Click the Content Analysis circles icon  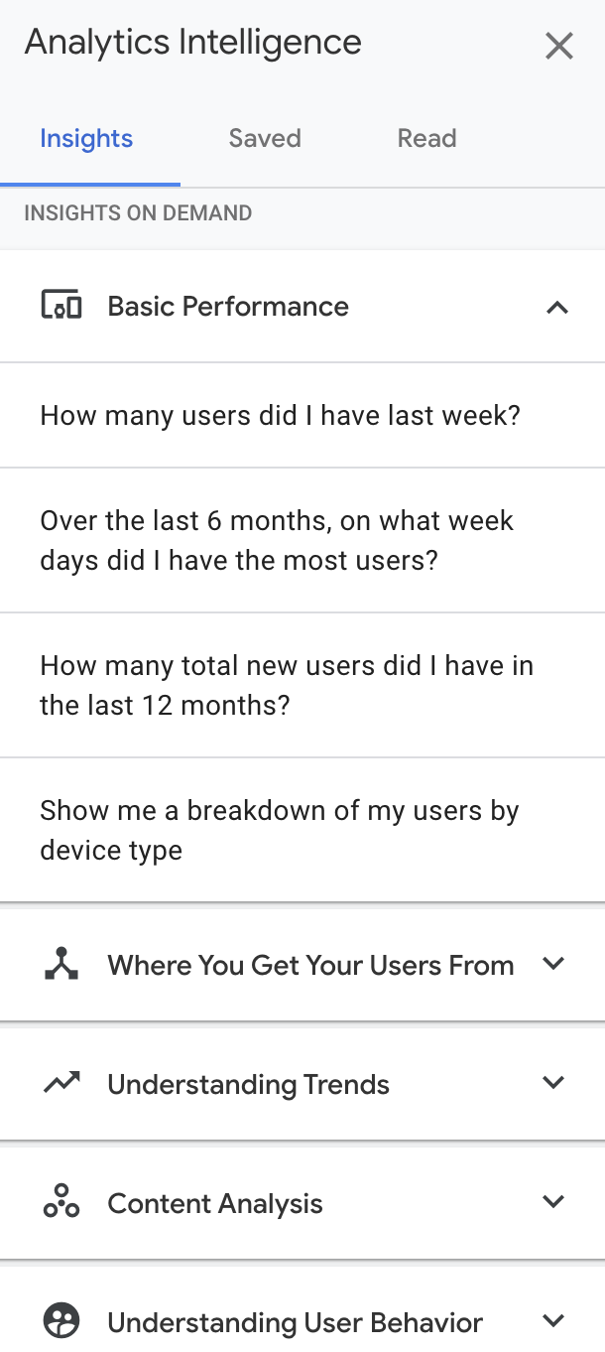61,1203
